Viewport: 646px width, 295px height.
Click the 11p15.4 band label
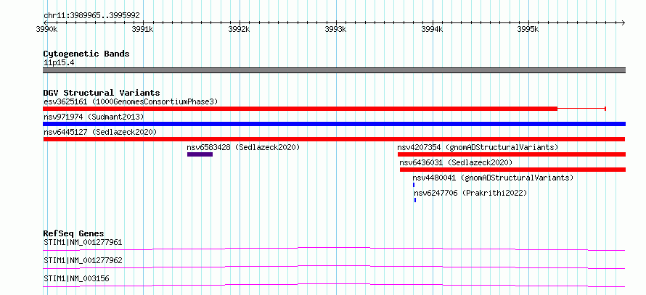(x=59, y=63)
